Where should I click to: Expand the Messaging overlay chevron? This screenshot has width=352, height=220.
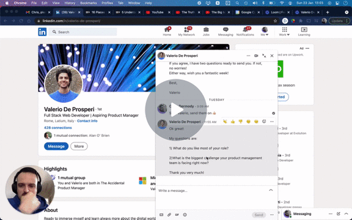click(x=346, y=214)
